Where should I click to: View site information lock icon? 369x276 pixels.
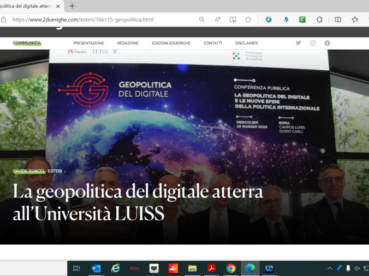[x=4, y=20]
